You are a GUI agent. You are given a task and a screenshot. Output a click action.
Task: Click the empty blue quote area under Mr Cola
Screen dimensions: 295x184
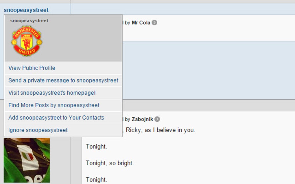click(202, 69)
